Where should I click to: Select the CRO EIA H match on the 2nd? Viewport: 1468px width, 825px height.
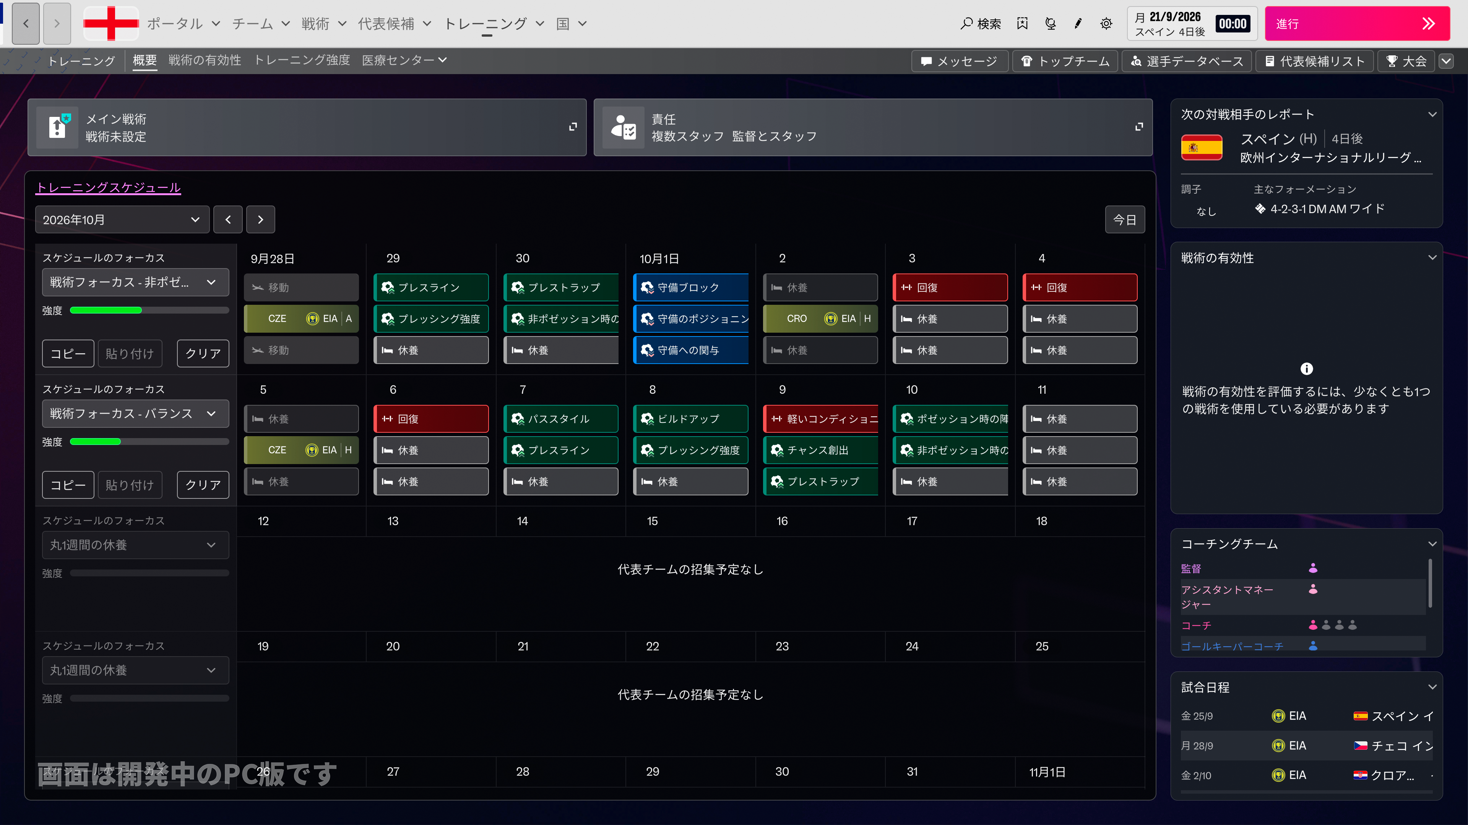(820, 319)
